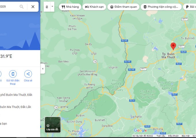Click the Google logo on map

coord(140,131)
